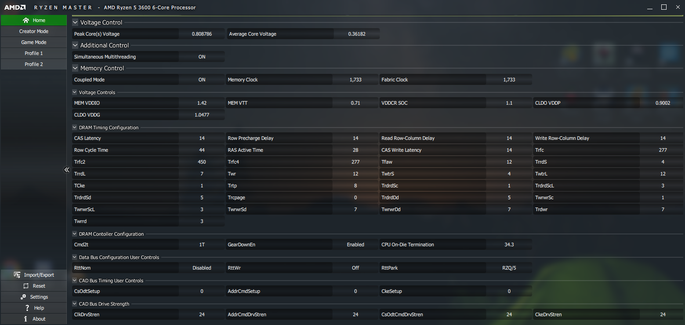Open Profile 1
This screenshot has height=325, width=685.
click(33, 53)
